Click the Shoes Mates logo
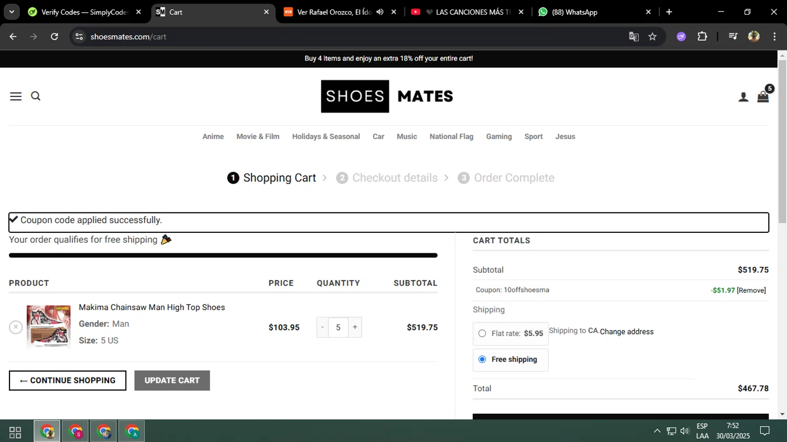 coord(387,96)
